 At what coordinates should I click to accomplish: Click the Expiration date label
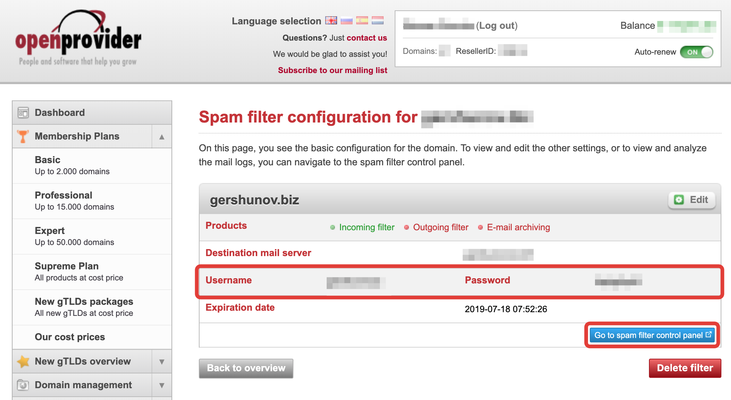click(x=240, y=307)
